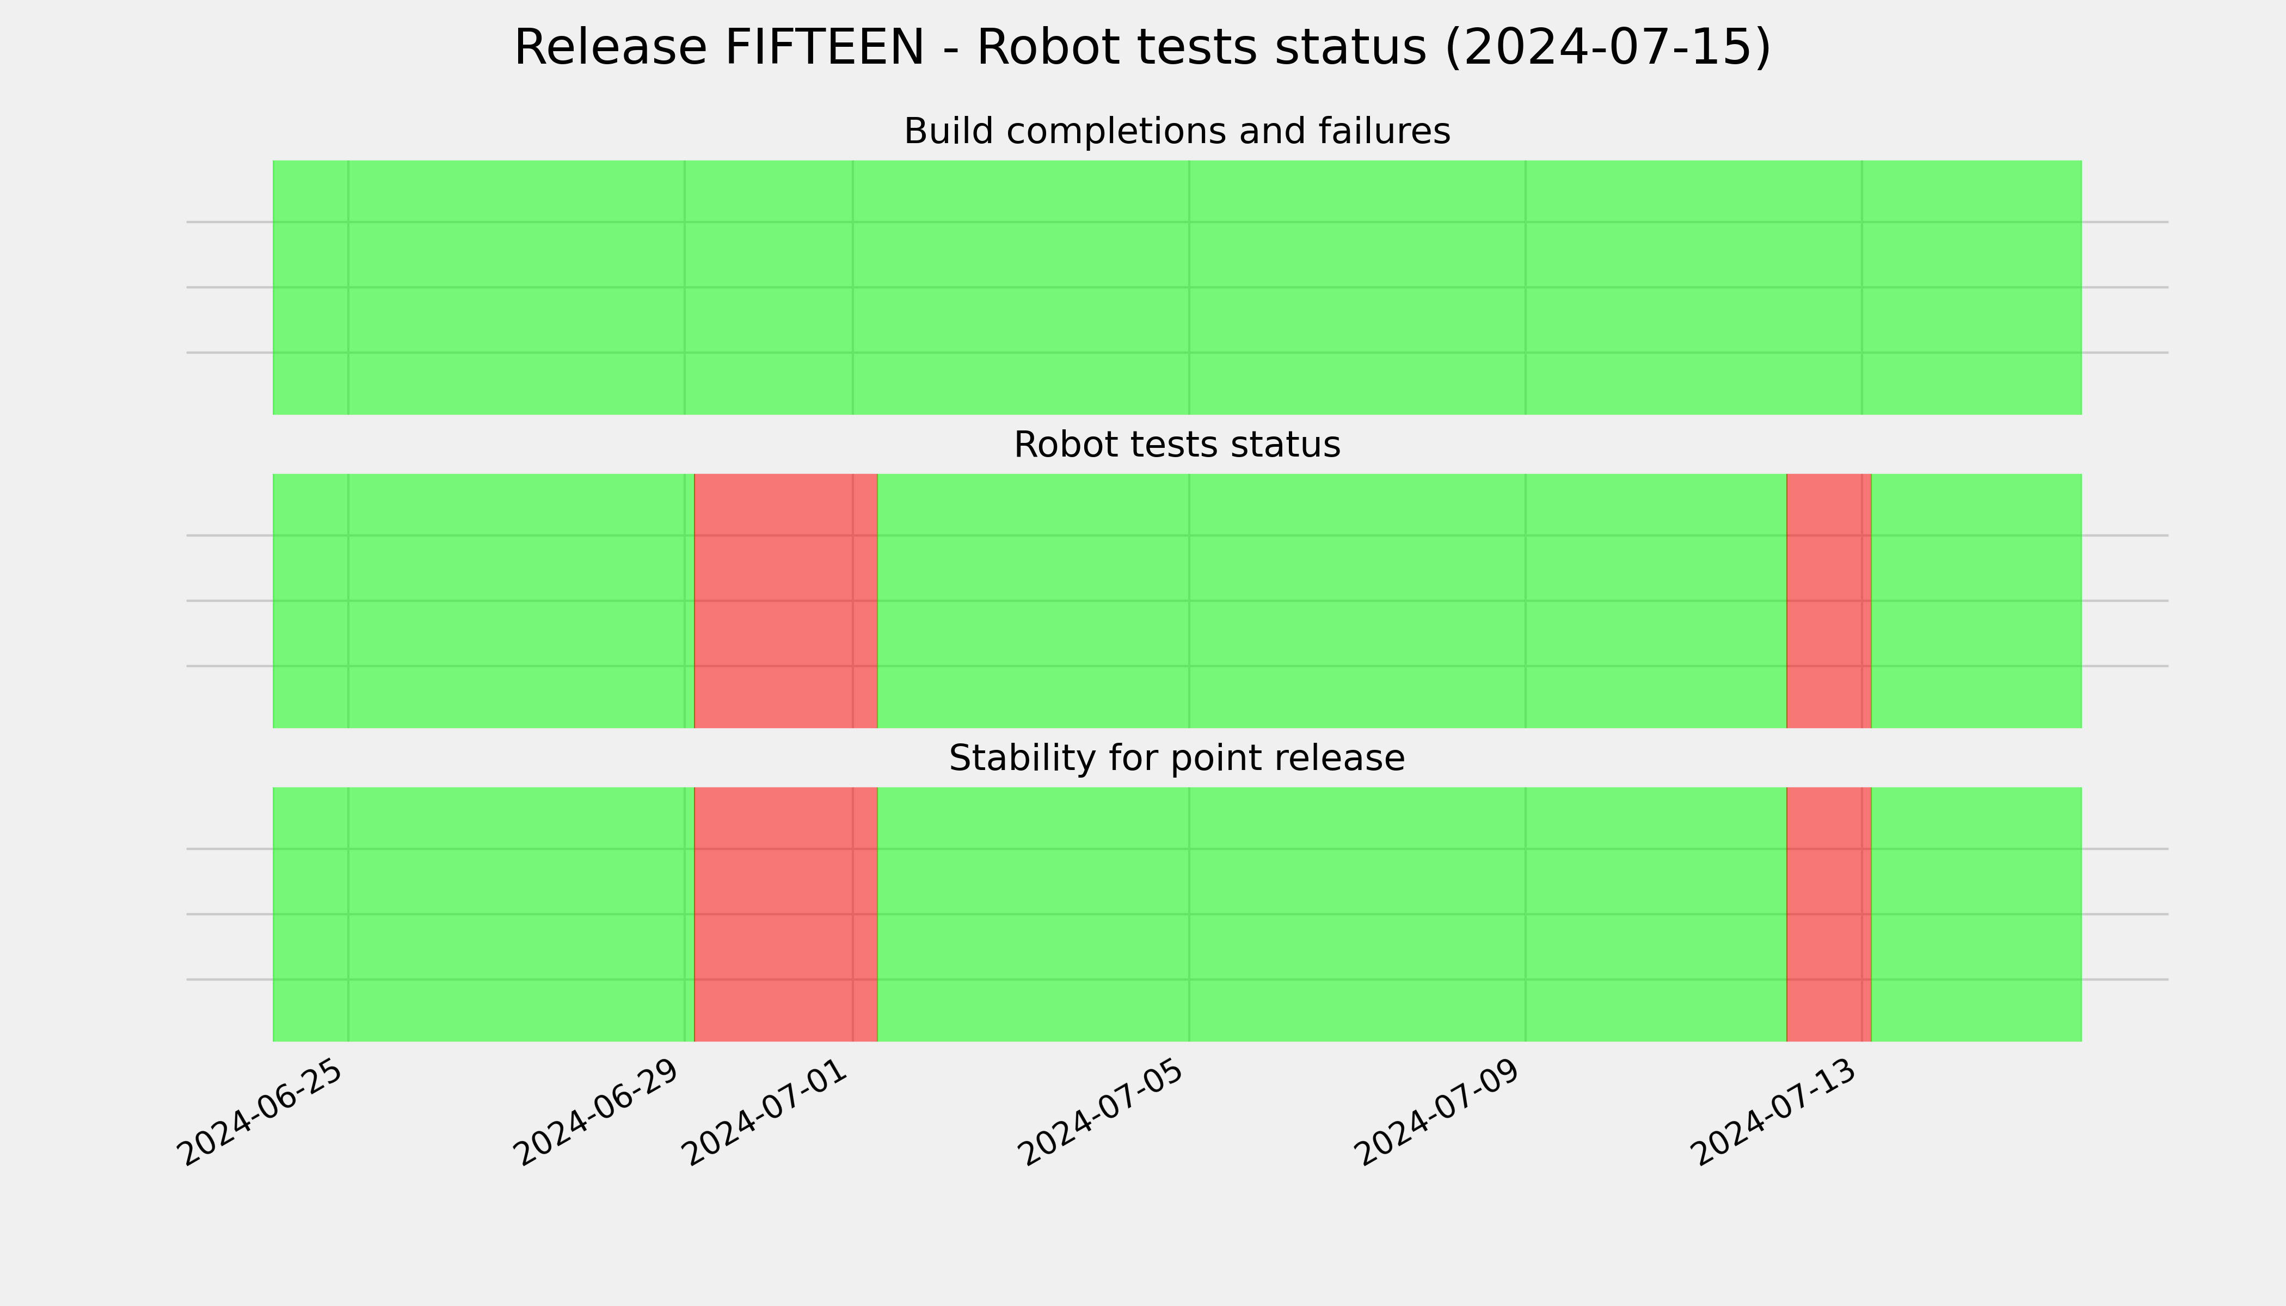Click green region between red bands in Robot tests

1331,601
